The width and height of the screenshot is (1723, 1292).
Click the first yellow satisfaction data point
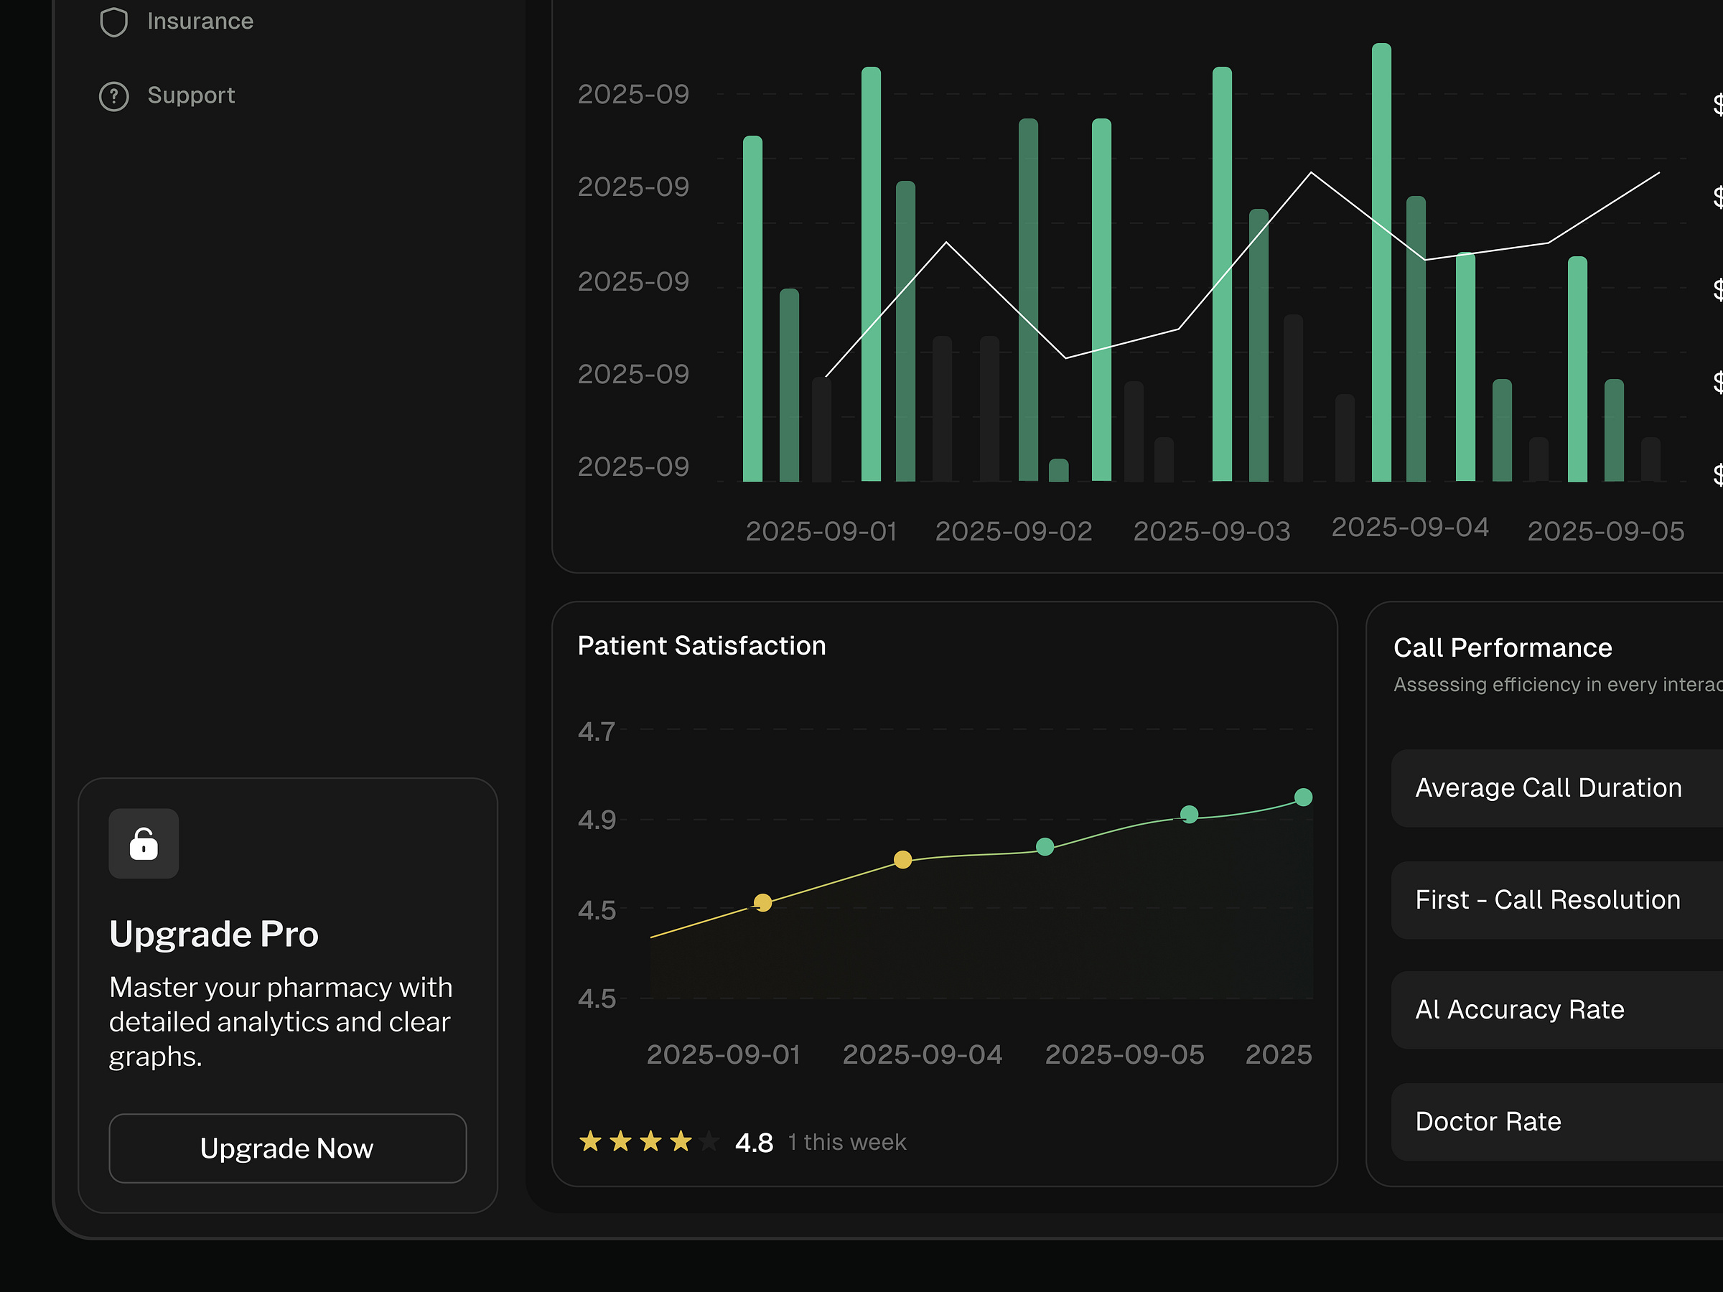click(762, 903)
